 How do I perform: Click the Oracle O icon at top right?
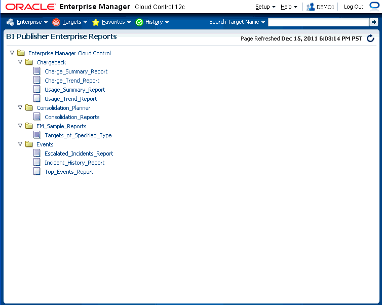click(375, 6)
